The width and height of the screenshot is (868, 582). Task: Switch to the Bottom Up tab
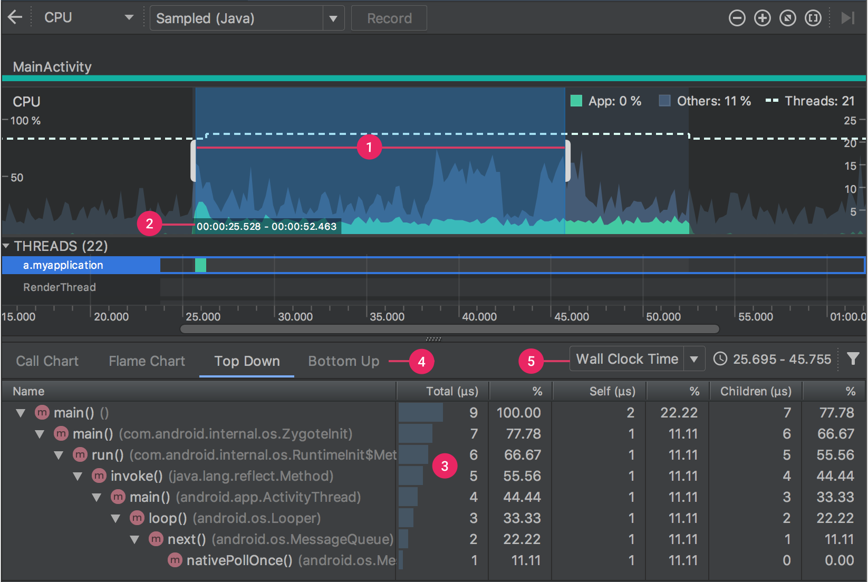click(x=343, y=361)
